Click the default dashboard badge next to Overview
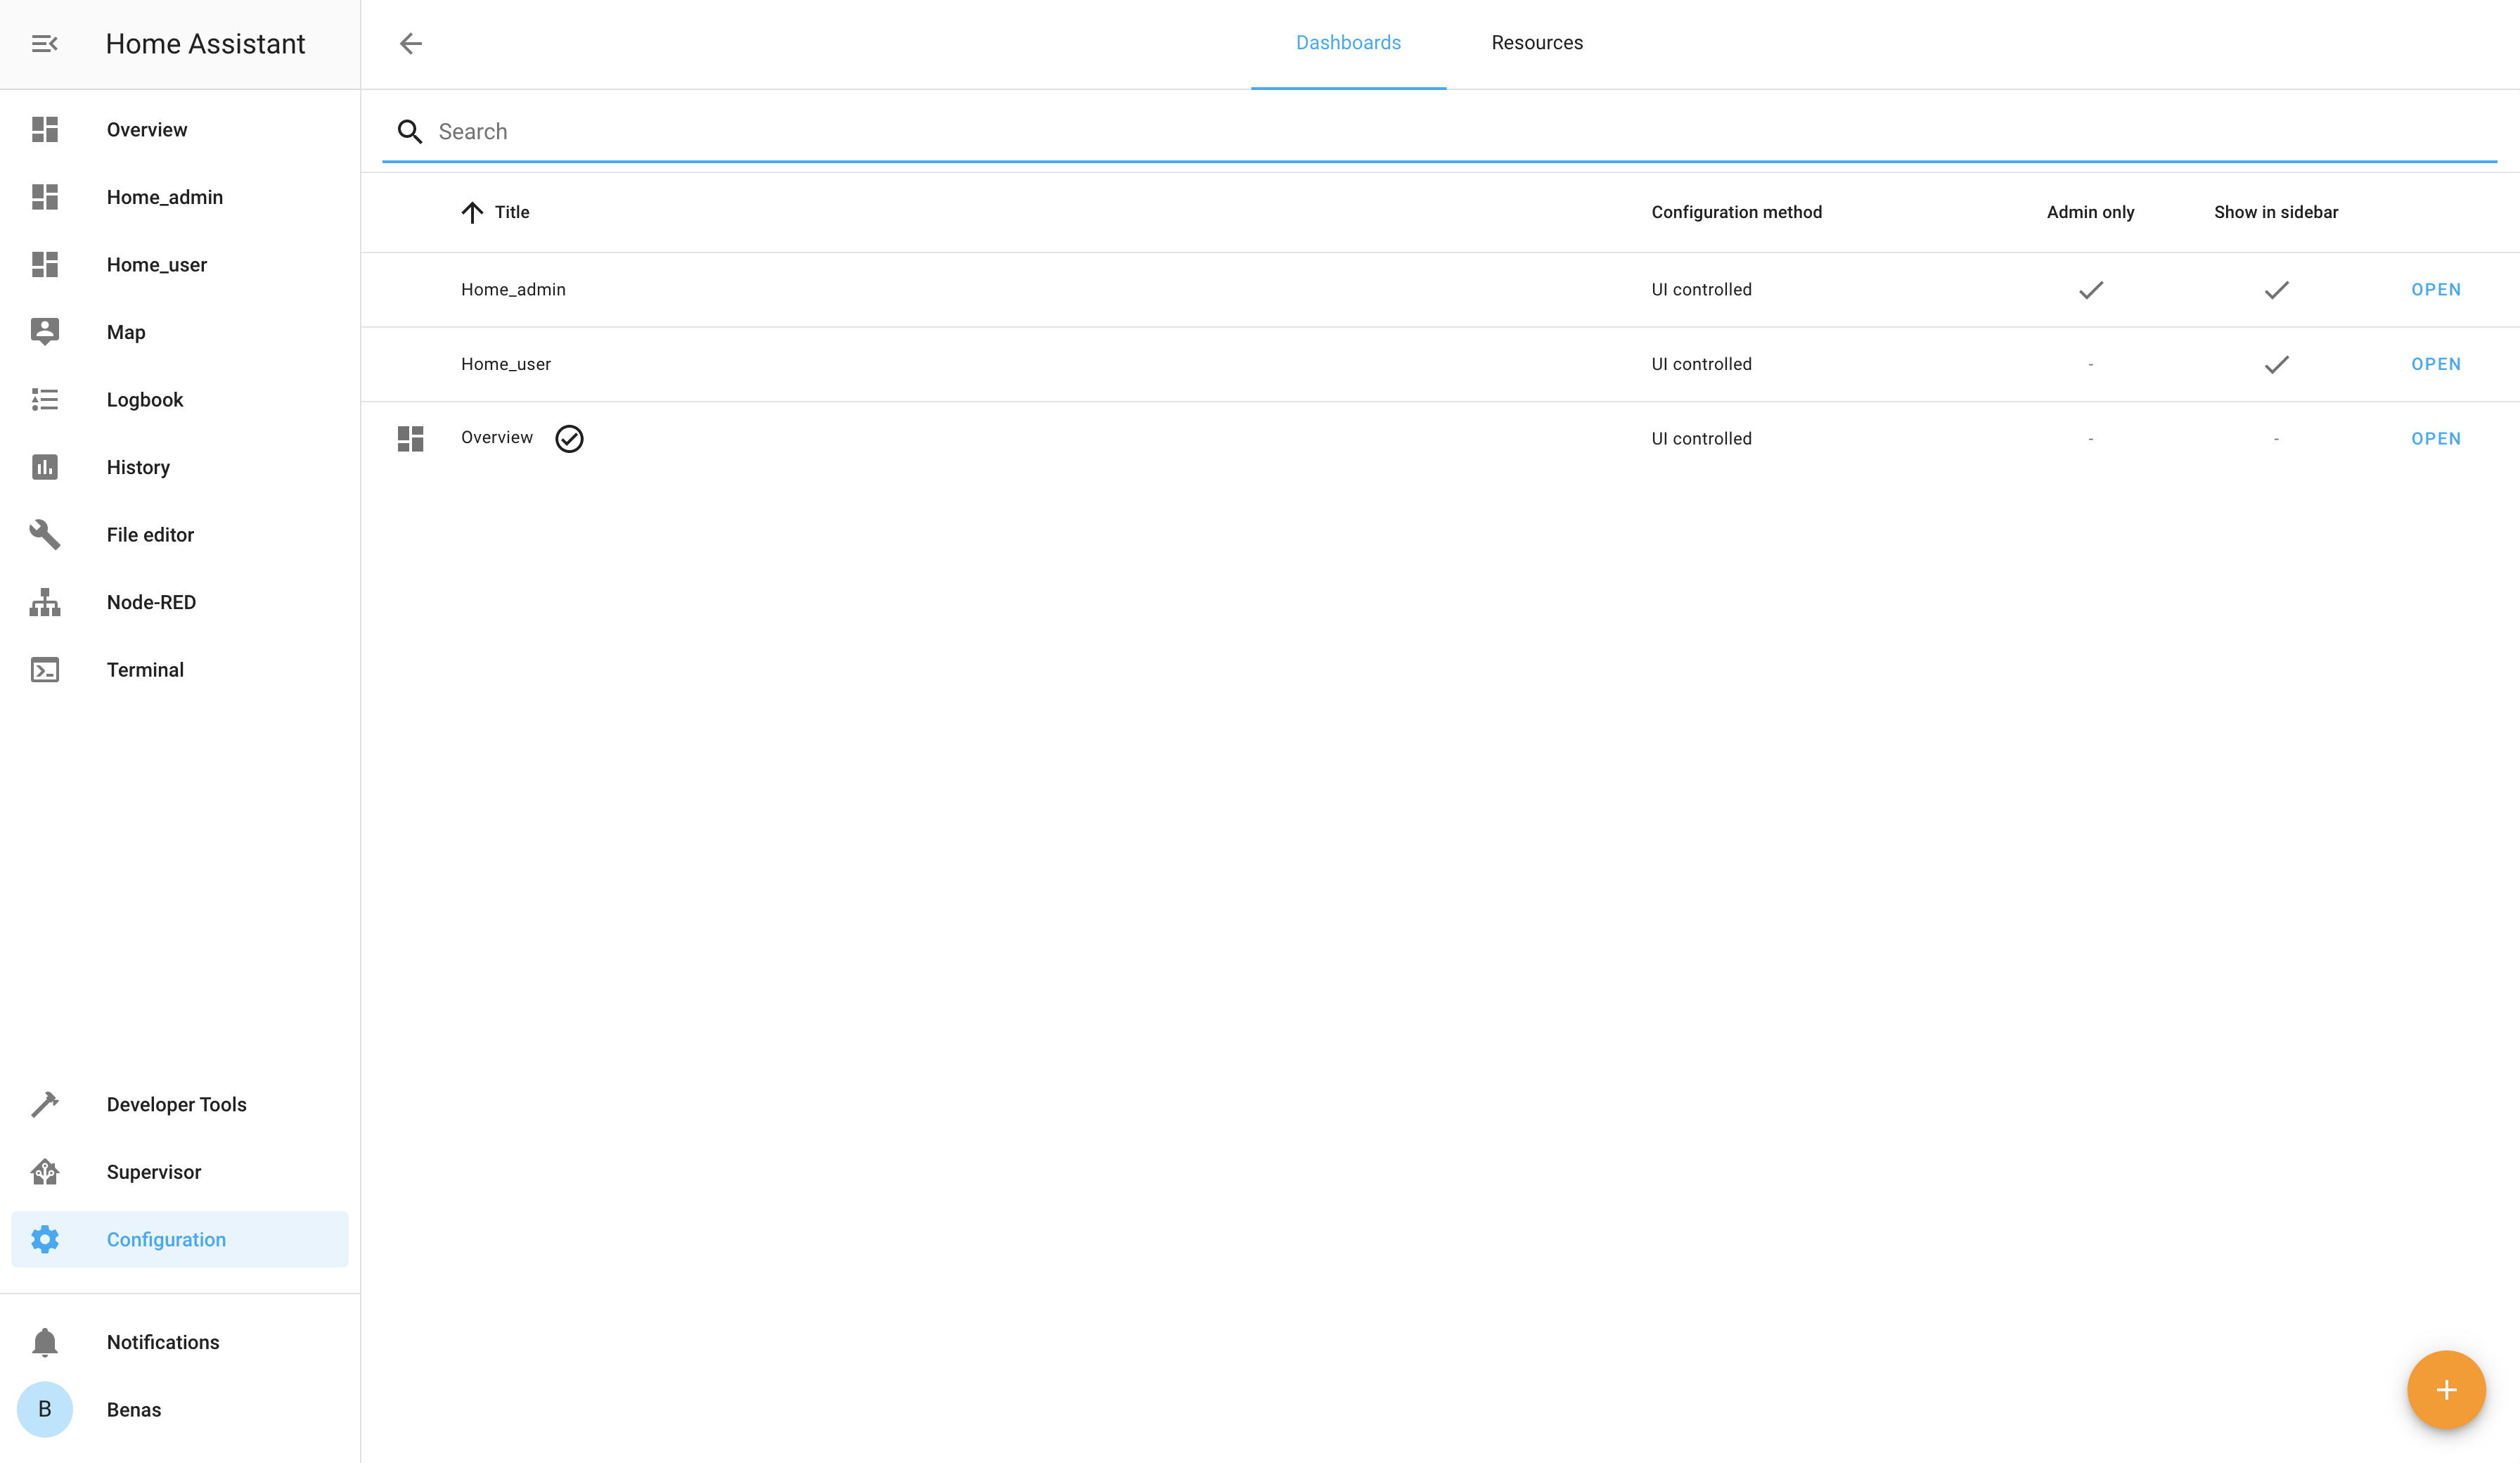Image resolution: width=2520 pixels, height=1463 pixels. [x=569, y=438]
